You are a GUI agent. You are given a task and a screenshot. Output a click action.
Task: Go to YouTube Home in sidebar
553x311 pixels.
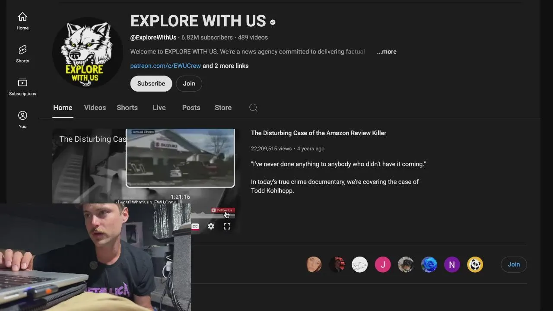(22, 21)
